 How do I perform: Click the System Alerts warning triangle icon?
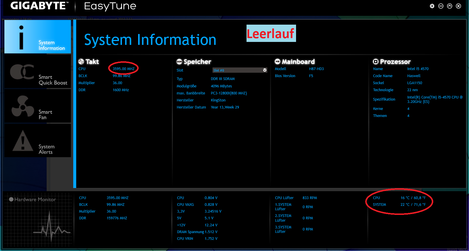23,141
